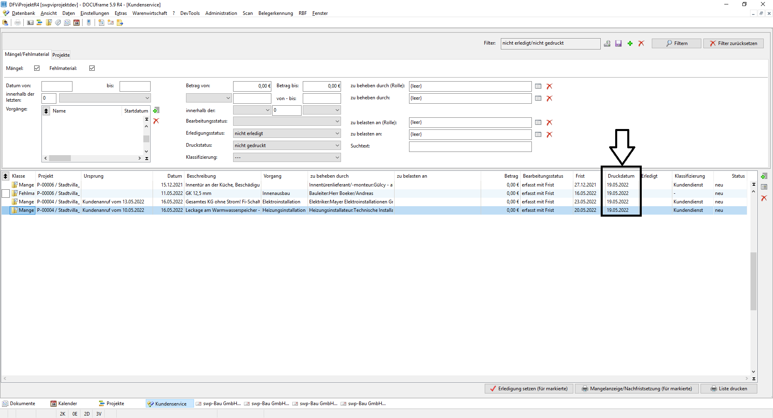Open the first innerhalb der dropdown

[252, 110]
